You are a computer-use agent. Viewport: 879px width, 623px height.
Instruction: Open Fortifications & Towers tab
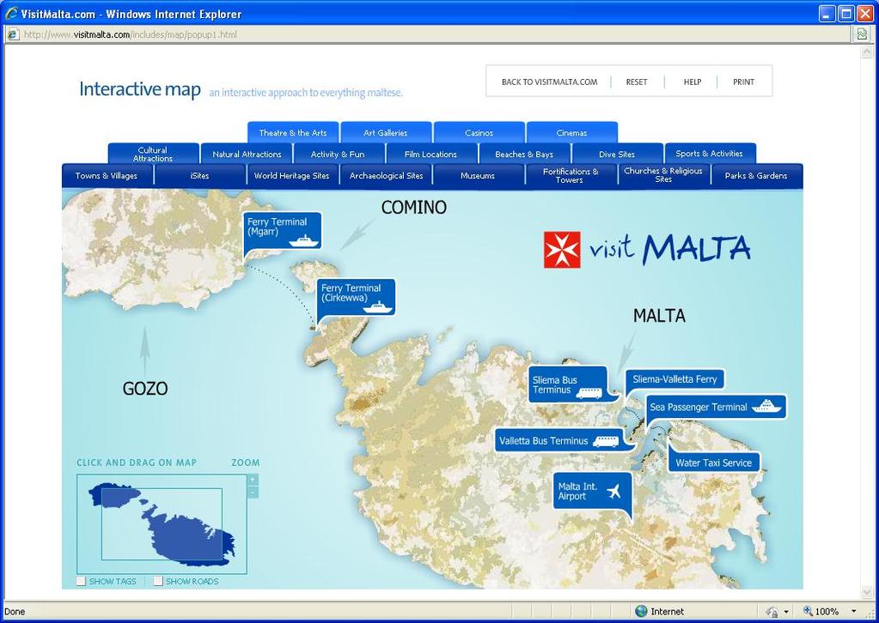coord(571,175)
